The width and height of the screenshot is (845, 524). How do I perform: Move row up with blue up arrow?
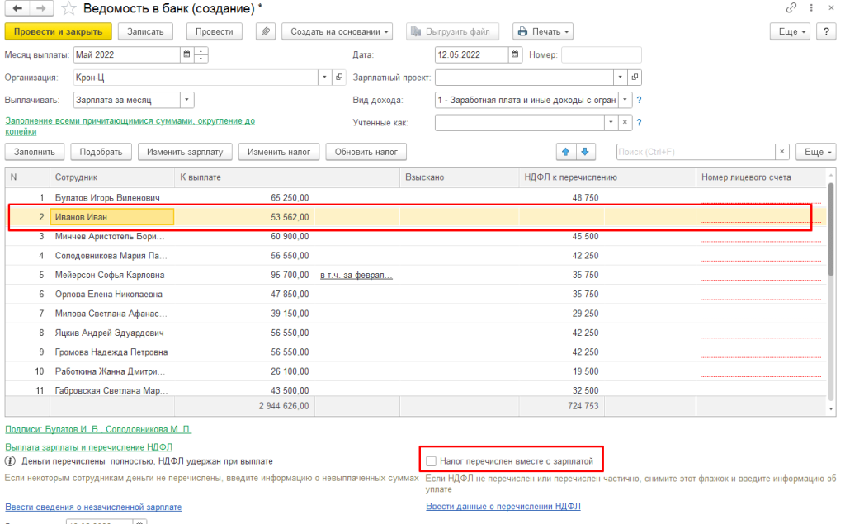pyautogui.click(x=565, y=152)
